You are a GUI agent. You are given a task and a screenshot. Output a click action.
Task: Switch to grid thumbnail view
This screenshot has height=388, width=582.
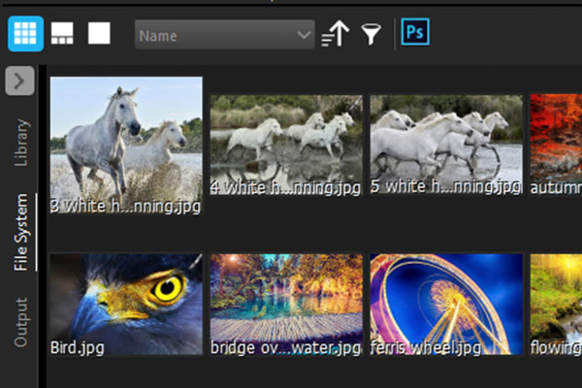[x=25, y=33]
